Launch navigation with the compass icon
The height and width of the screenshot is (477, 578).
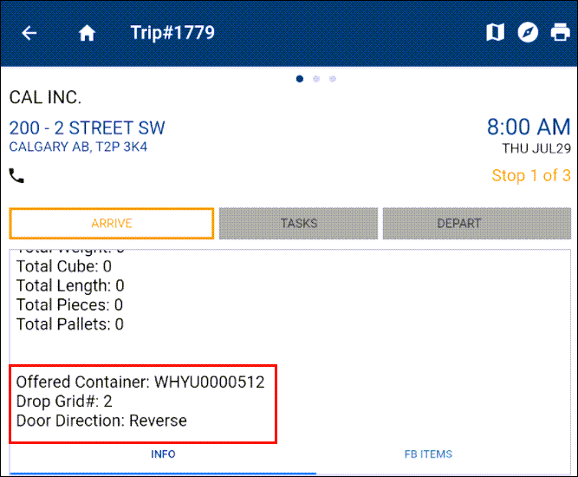click(x=528, y=32)
